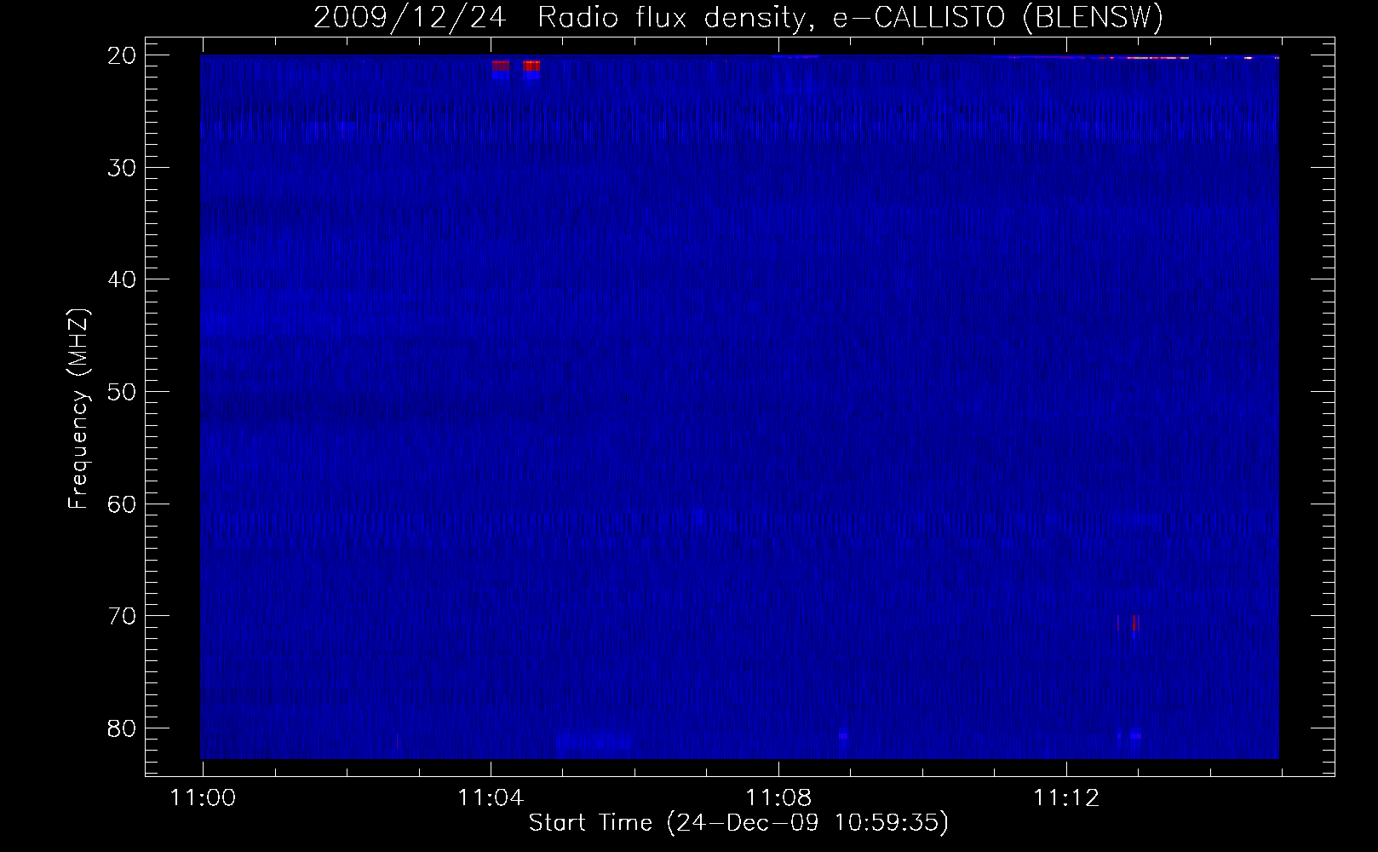
Task: Click the left red burst just after 11:04
Action: click(x=500, y=66)
